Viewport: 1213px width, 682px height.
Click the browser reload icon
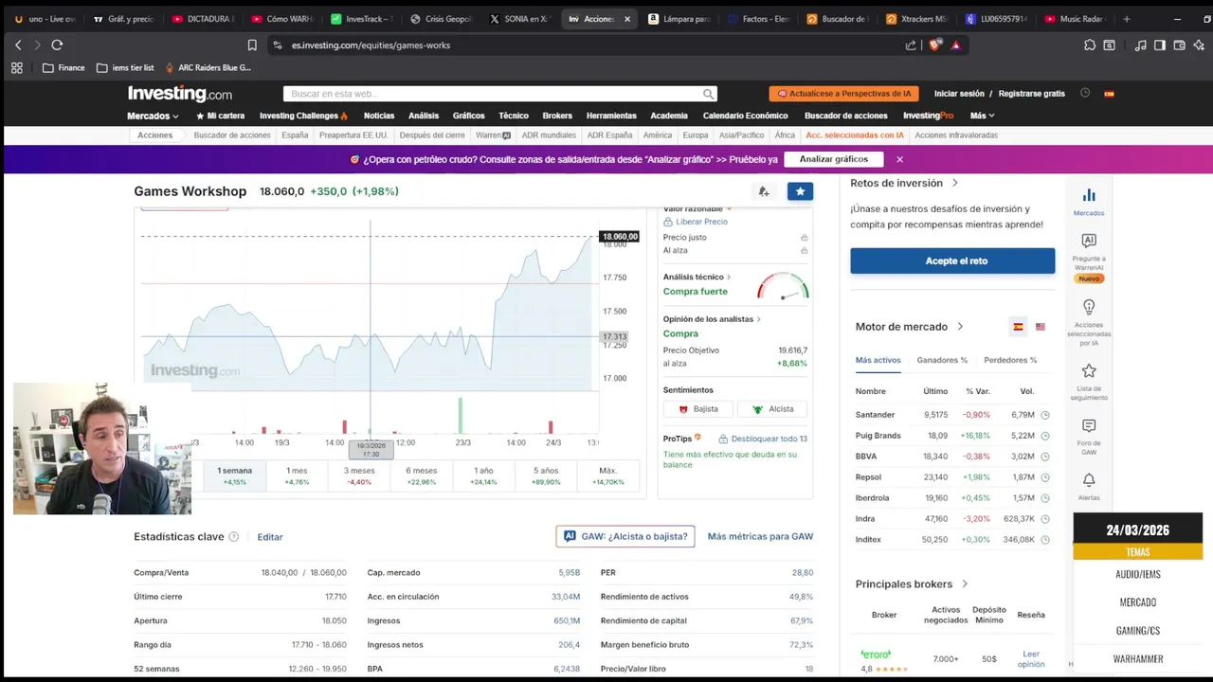click(x=57, y=45)
